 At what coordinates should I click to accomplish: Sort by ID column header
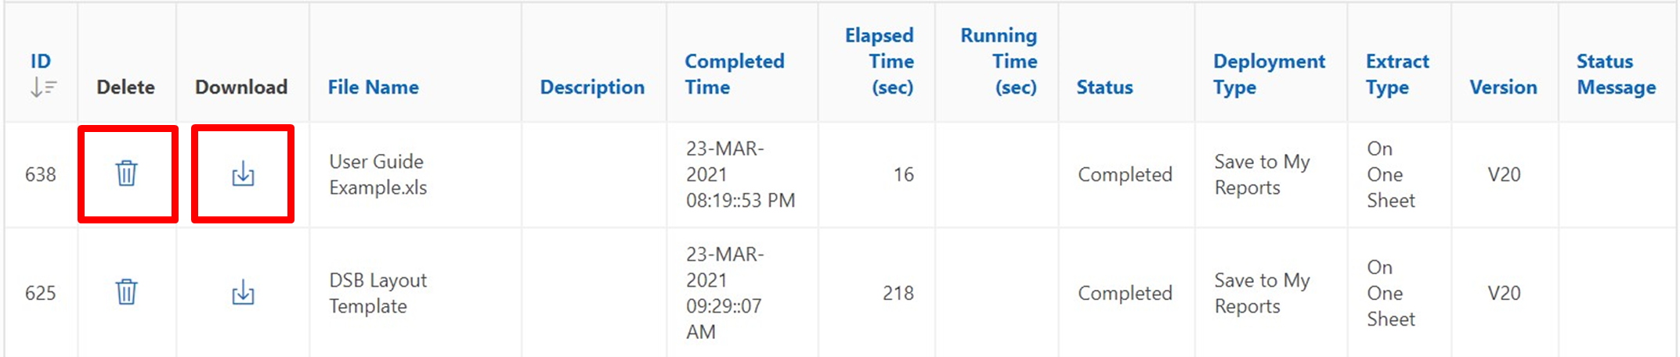tap(41, 61)
